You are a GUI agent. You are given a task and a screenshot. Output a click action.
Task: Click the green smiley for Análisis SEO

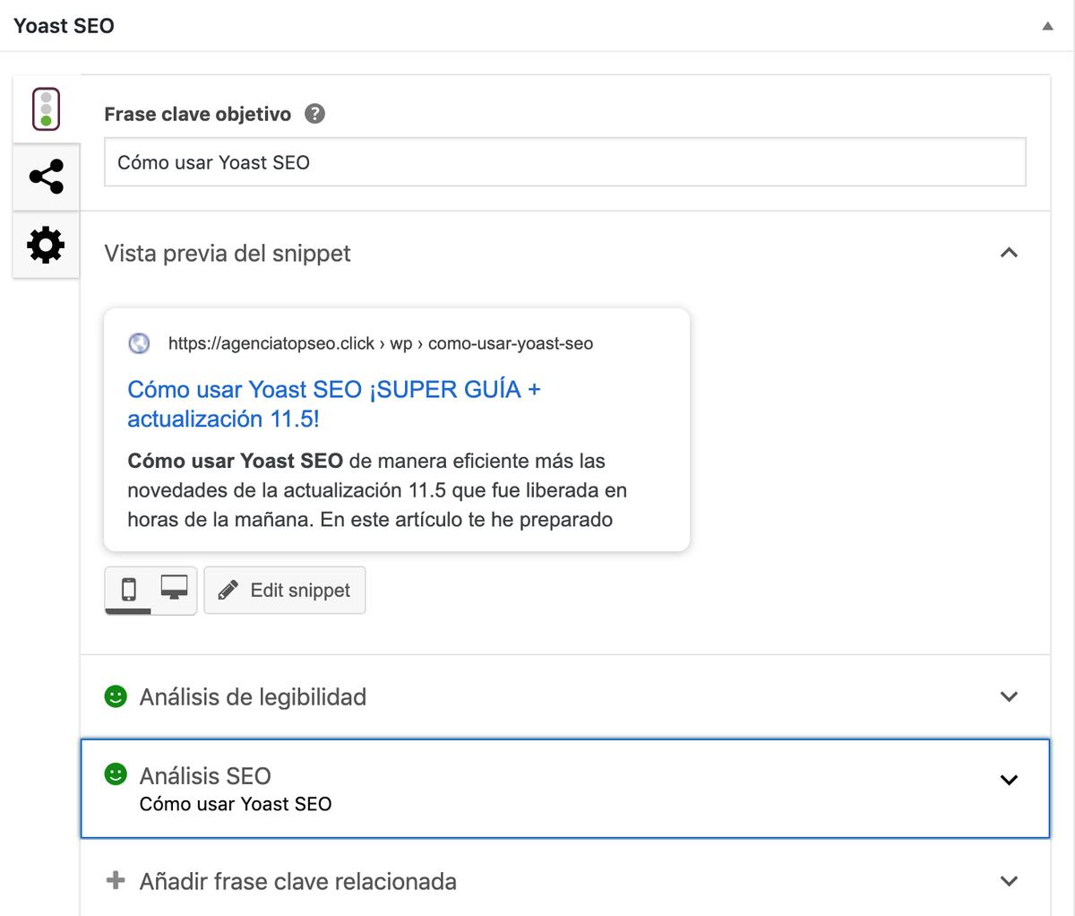coord(116,774)
